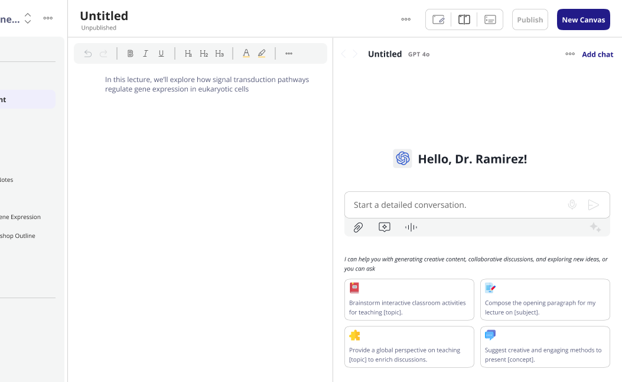Viewport: 622px width, 382px height.
Task: Choose Suggest creative and engaging methods suggestion
Action: tap(545, 347)
